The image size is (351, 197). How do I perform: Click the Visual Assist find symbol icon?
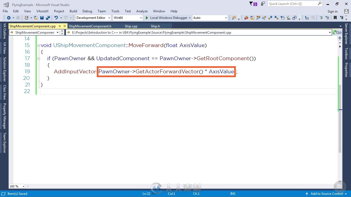(x=258, y=18)
